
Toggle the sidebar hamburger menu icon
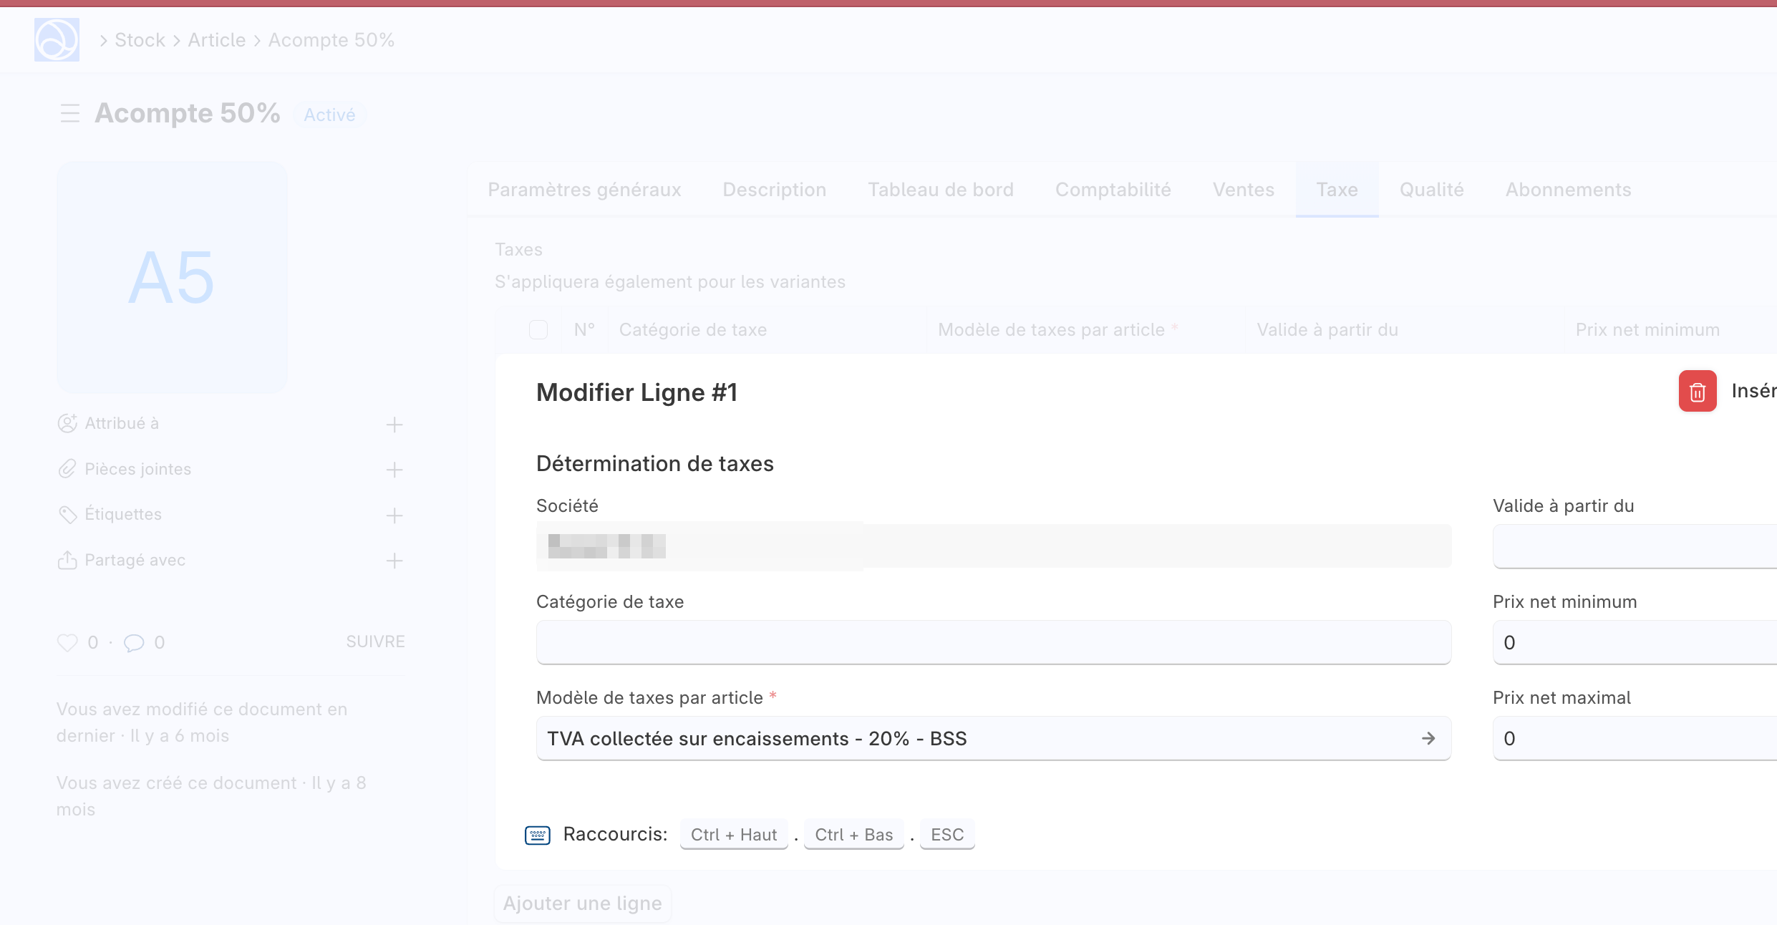[70, 113]
